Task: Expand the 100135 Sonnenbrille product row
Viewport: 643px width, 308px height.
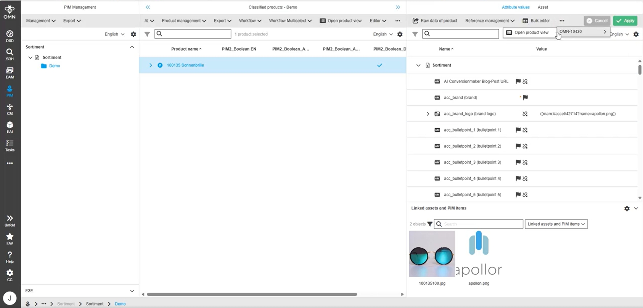Action: [151, 65]
